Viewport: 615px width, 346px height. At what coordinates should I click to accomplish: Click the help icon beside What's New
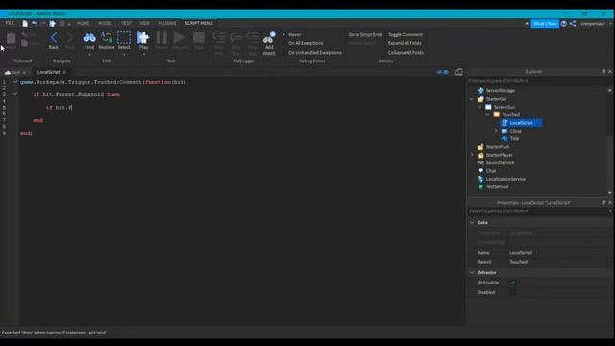pyautogui.click(x=564, y=23)
